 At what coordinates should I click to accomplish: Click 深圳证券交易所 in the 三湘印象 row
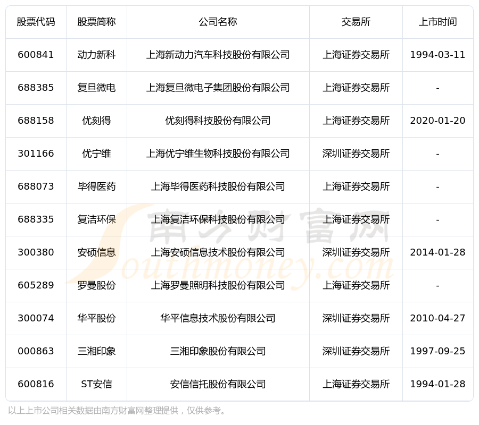pos(356,351)
